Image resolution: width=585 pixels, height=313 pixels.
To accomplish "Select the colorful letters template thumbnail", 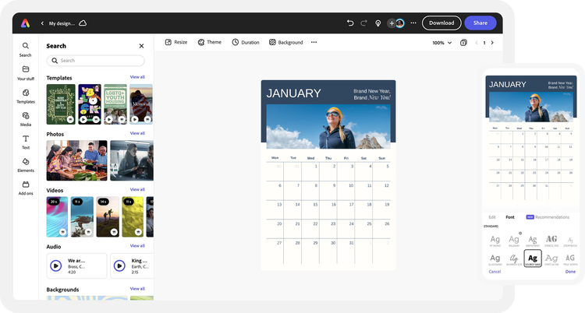I will [90, 104].
